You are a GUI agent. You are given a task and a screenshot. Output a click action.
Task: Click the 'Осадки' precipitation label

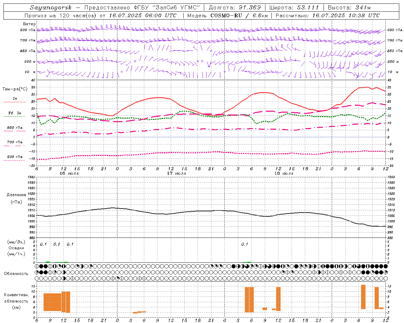click(16, 248)
